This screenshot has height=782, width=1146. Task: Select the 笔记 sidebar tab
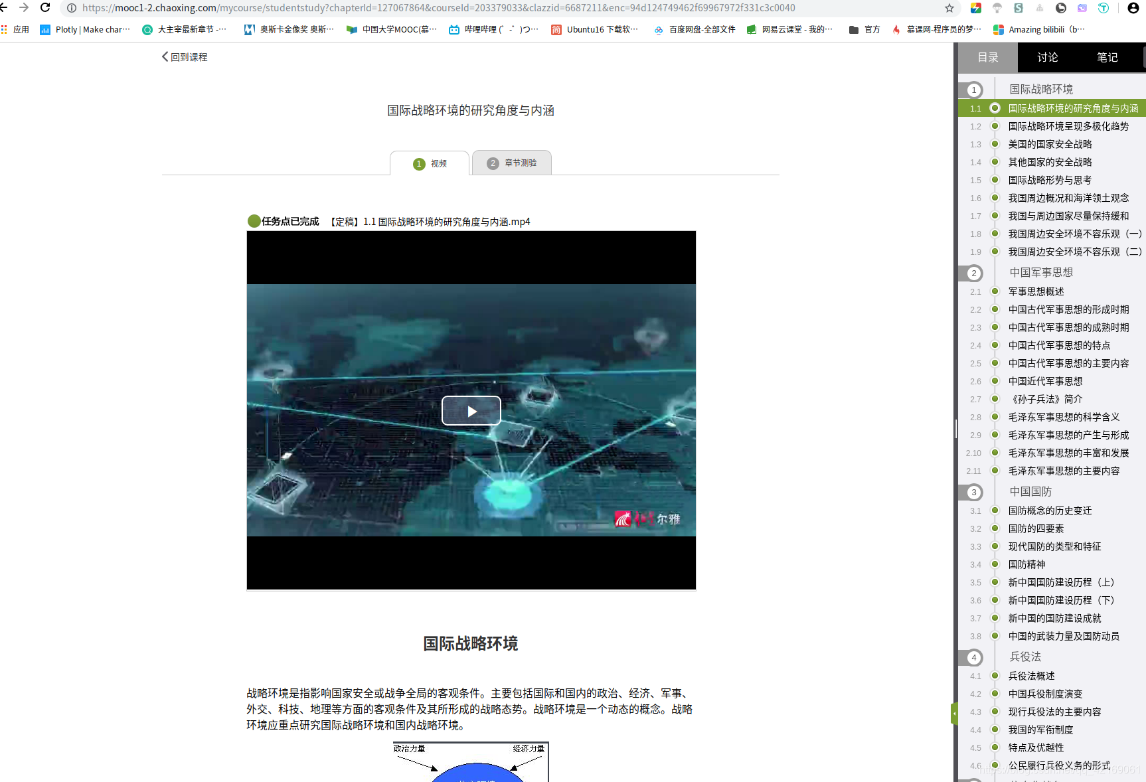click(x=1107, y=57)
